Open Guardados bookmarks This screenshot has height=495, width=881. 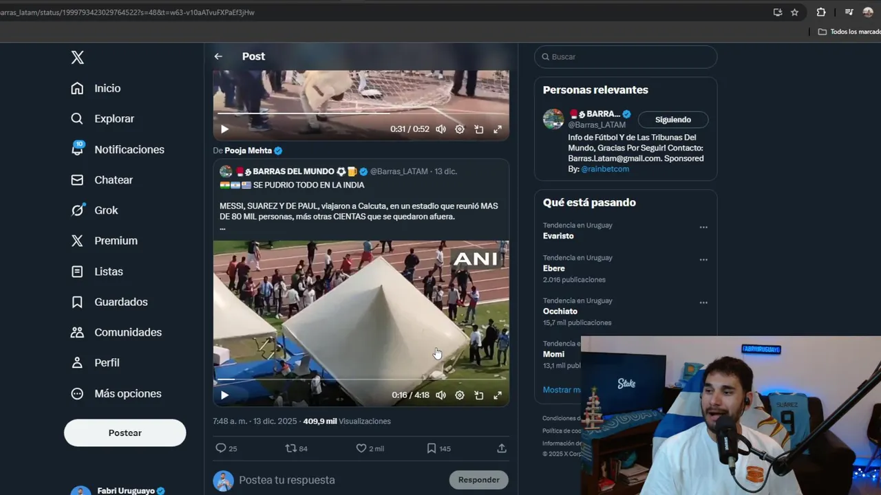pyautogui.click(x=109, y=302)
